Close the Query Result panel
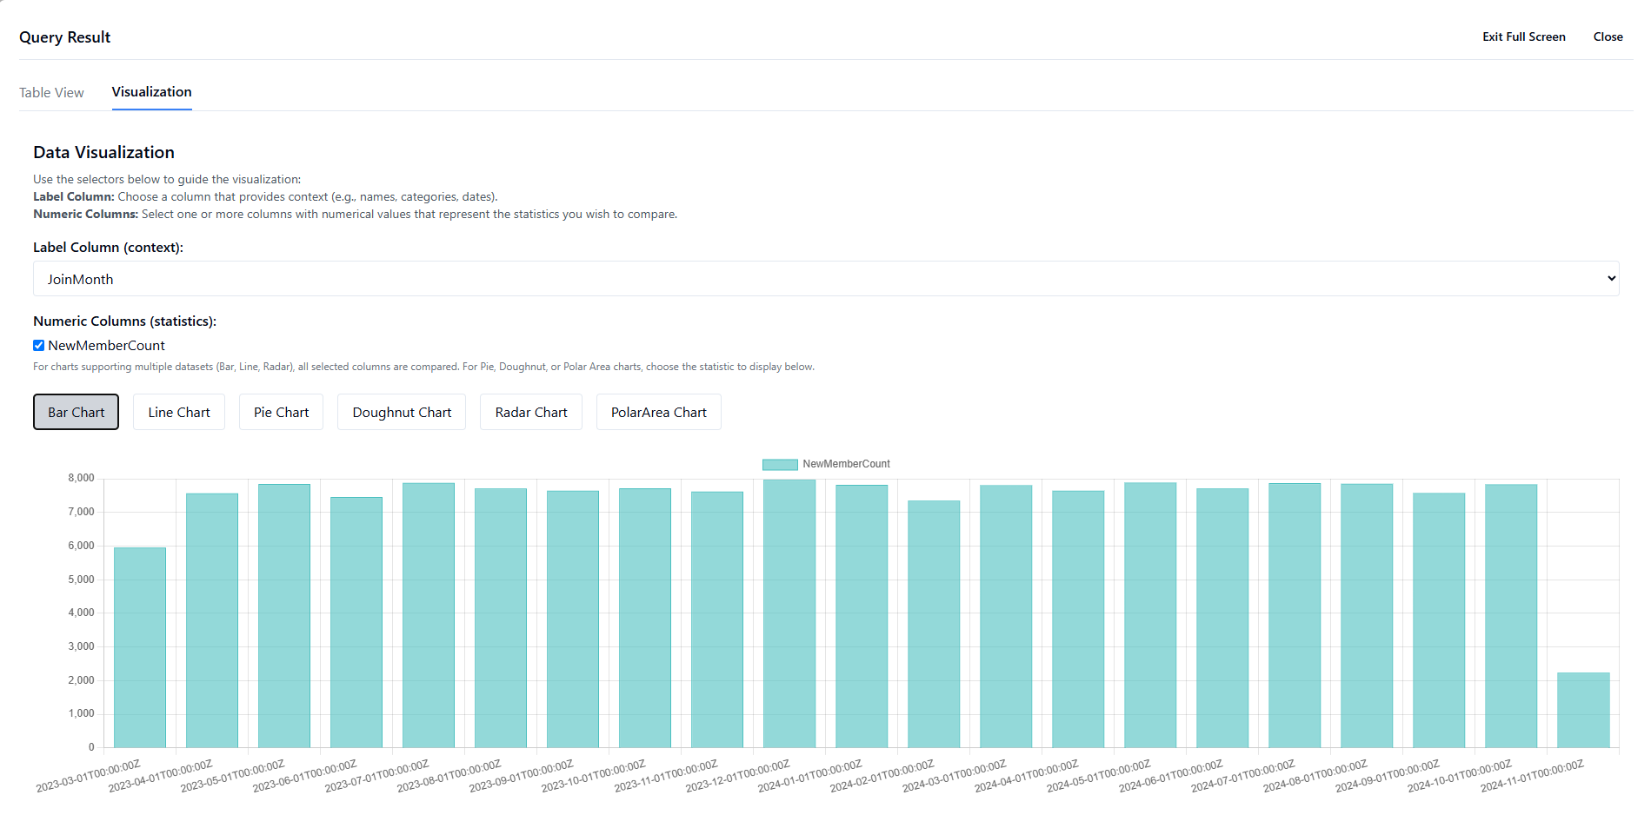This screenshot has height=815, width=1651. (1608, 36)
